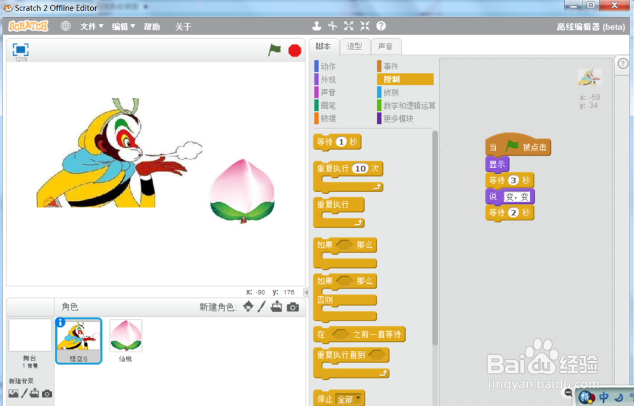Viewport: 634px width, 406px height.
Task: Open the 编辑 menu
Action: (x=123, y=27)
